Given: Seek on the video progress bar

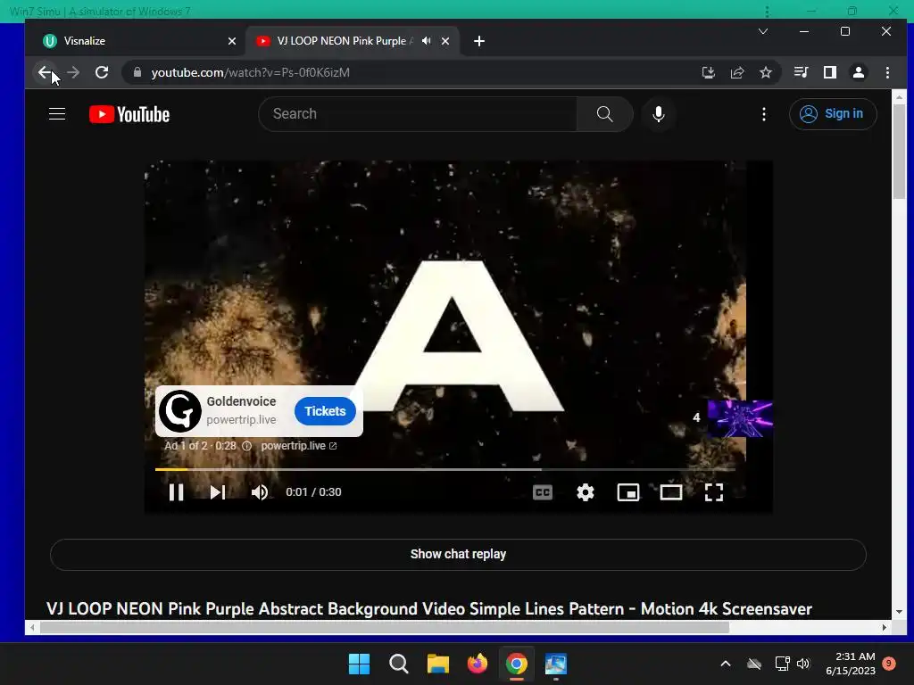Looking at the screenshot, I should pos(445,469).
